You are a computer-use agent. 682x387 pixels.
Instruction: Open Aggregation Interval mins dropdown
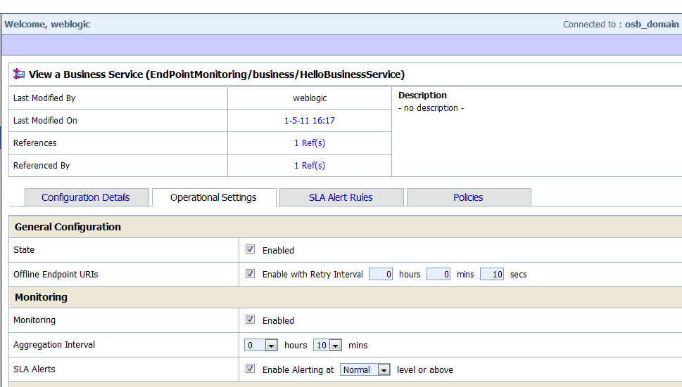pos(327,345)
